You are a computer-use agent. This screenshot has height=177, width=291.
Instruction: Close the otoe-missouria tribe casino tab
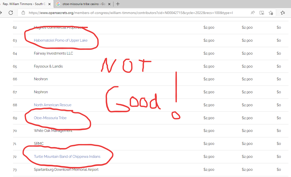tap(109, 4)
